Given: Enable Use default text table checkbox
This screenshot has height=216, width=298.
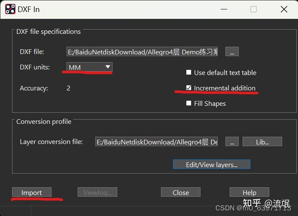Looking at the screenshot, I should [189, 72].
